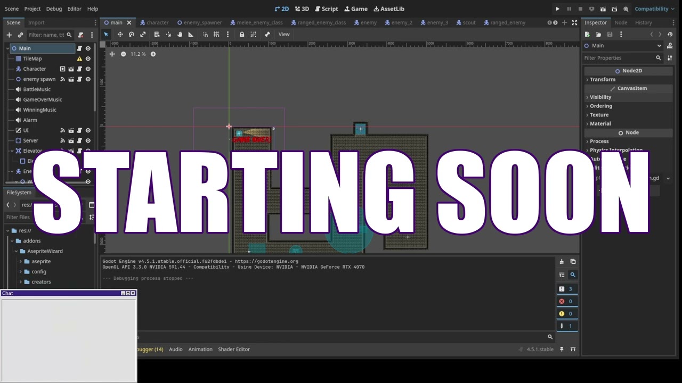Open the Compatibility renderer dropdown
The width and height of the screenshot is (682, 383).
[x=655, y=9]
